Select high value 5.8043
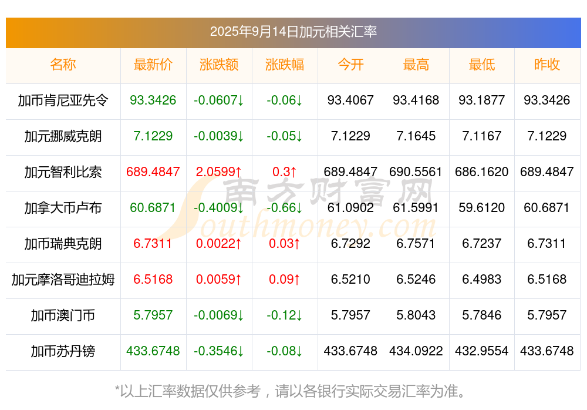This screenshot has width=587, height=410. tap(416, 315)
